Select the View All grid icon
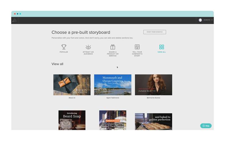This screenshot has height=141, width=227. tap(162, 47)
